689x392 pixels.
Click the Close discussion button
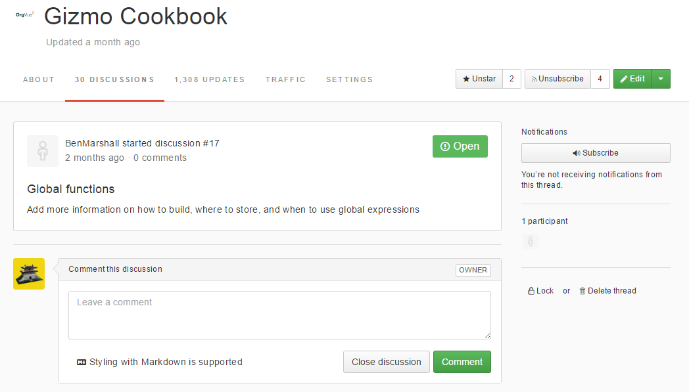pyautogui.click(x=386, y=362)
